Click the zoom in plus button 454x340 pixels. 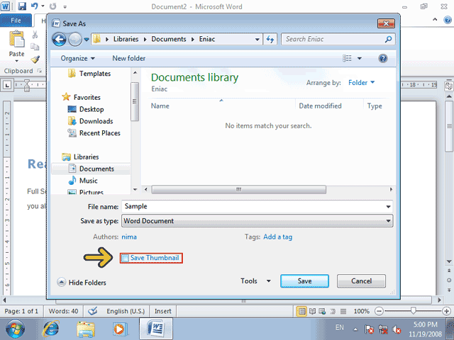(x=446, y=312)
